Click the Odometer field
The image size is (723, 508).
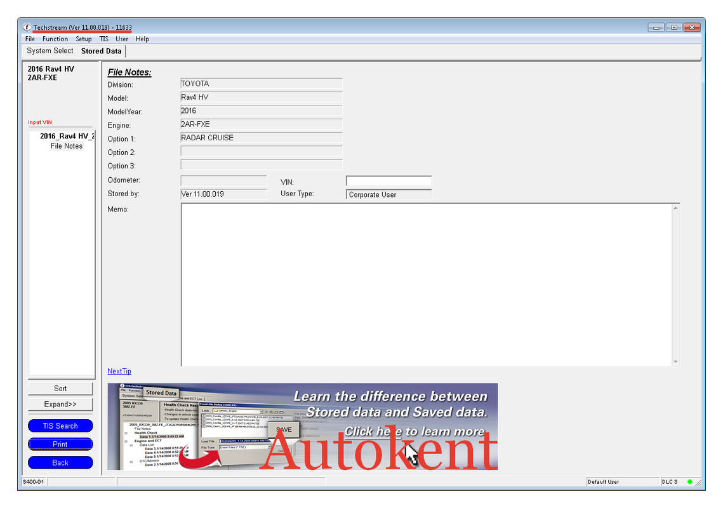[x=223, y=180]
